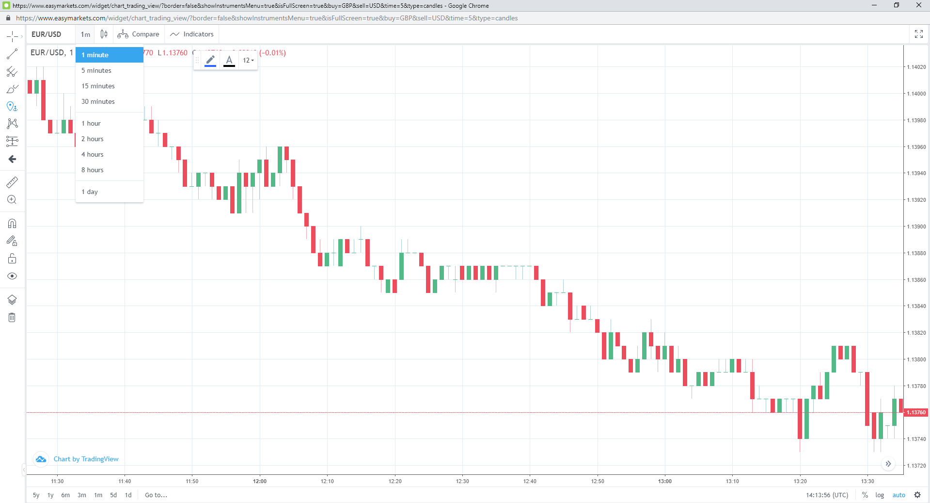Viewport: 930px width, 503px height.
Task: Toggle lock all drawing tools
Action: (x=12, y=259)
